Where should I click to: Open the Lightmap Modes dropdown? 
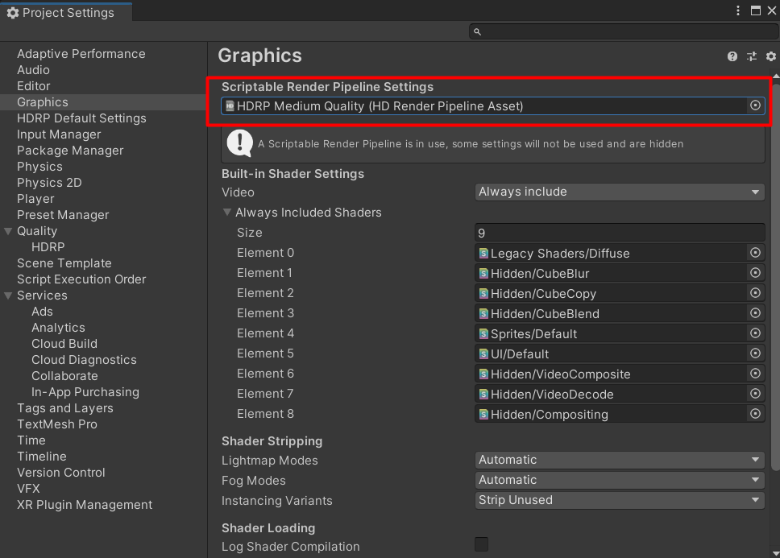point(620,460)
